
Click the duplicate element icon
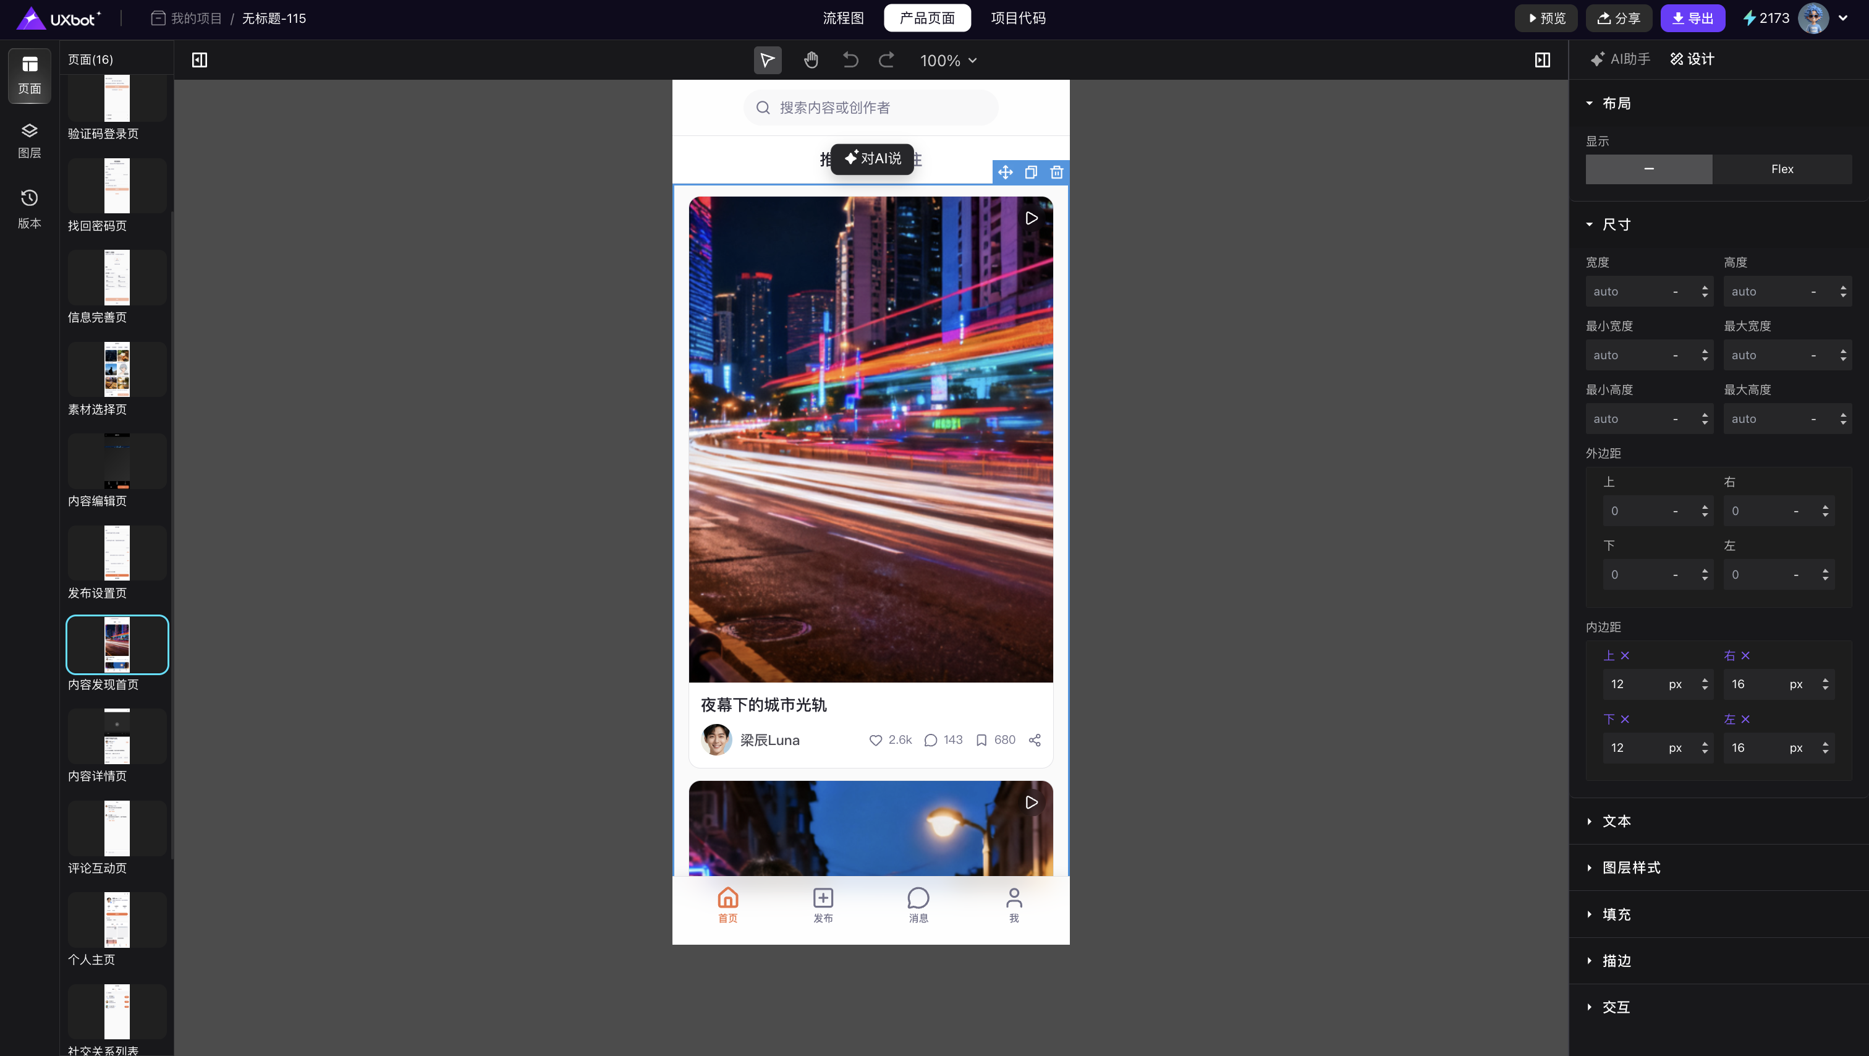[1030, 172]
